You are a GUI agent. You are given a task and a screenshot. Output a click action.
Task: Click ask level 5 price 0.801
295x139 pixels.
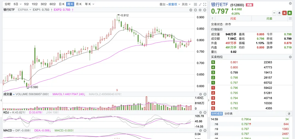(x=234, y=62)
